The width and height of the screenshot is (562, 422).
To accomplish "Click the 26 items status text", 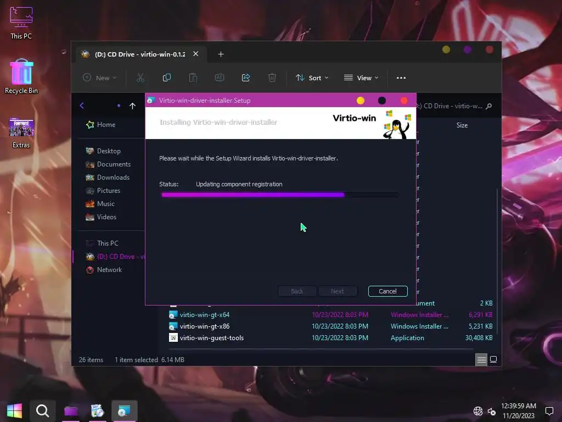I will coord(91,360).
